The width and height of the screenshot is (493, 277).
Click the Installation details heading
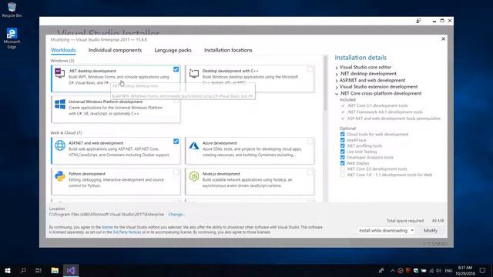tap(361, 58)
